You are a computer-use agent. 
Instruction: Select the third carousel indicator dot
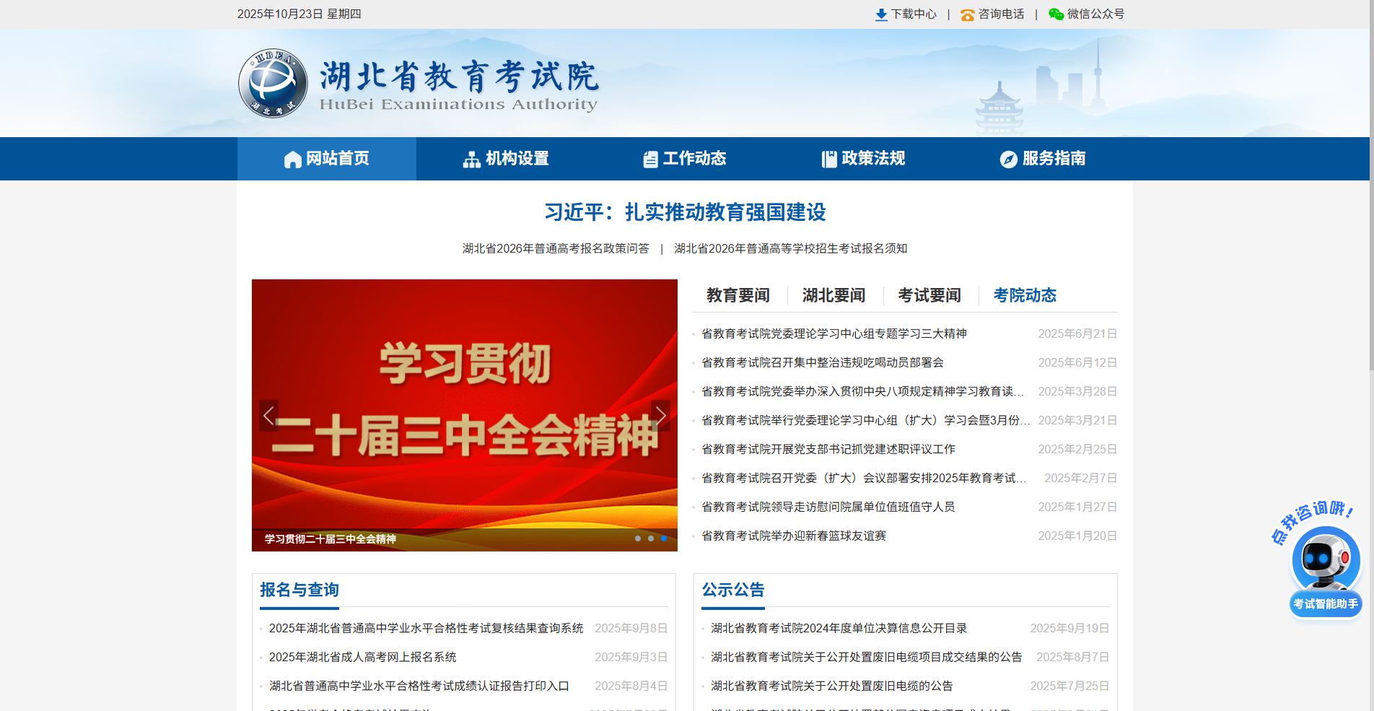point(663,538)
